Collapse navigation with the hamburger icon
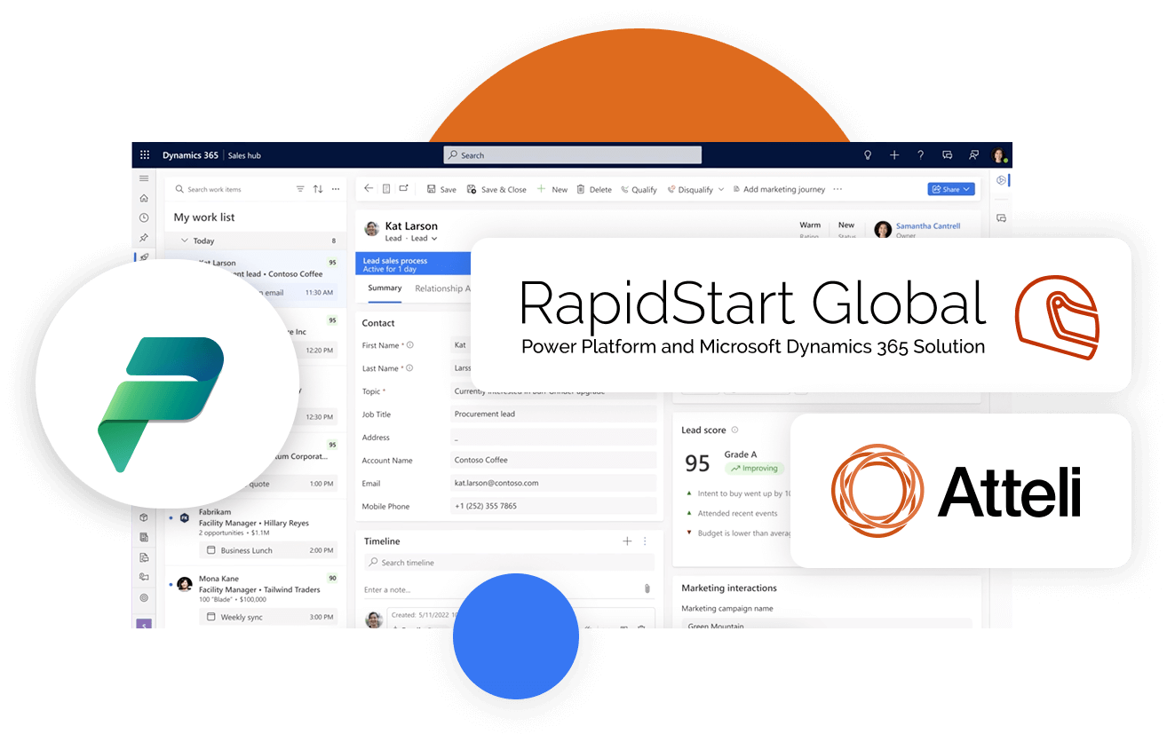Viewport: 1167px width, 742px height. point(144,178)
